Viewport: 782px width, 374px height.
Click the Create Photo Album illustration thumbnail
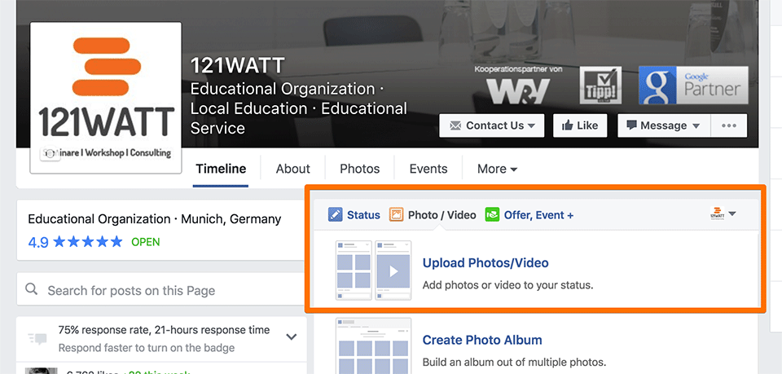tap(374, 345)
